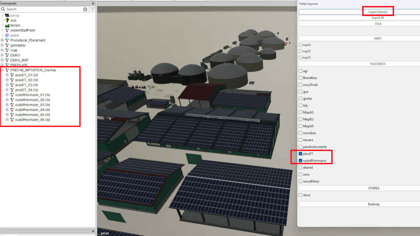Select the sun light bulb icon

click(x=7, y=20)
